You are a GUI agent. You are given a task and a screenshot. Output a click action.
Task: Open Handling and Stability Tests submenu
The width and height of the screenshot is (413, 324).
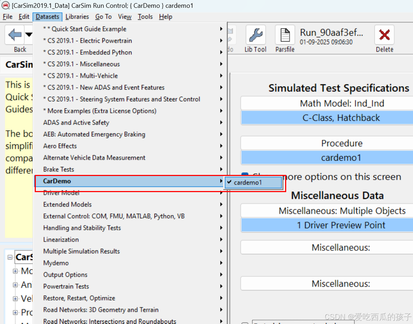point(130,228)
